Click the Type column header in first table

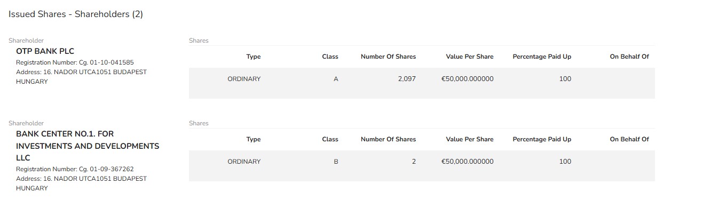click(253, 57)
